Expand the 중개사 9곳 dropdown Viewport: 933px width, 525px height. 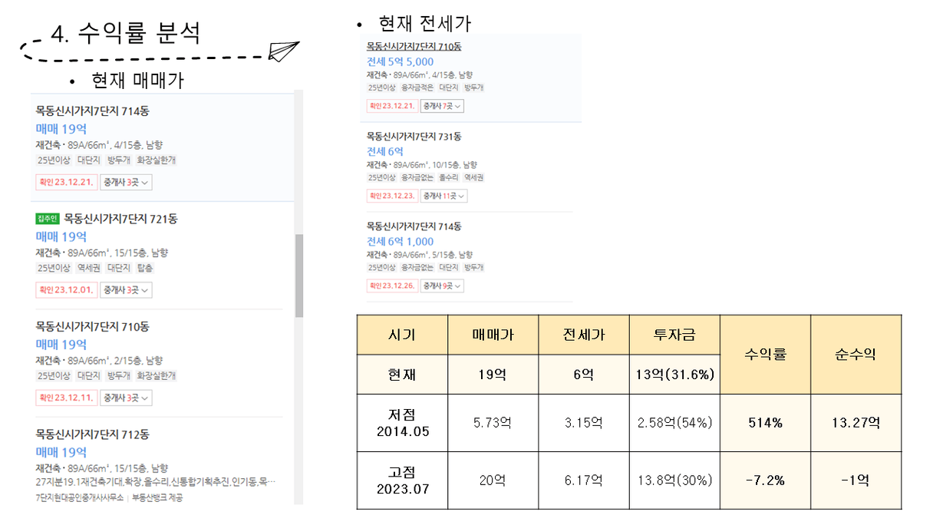tap(442, 286)
